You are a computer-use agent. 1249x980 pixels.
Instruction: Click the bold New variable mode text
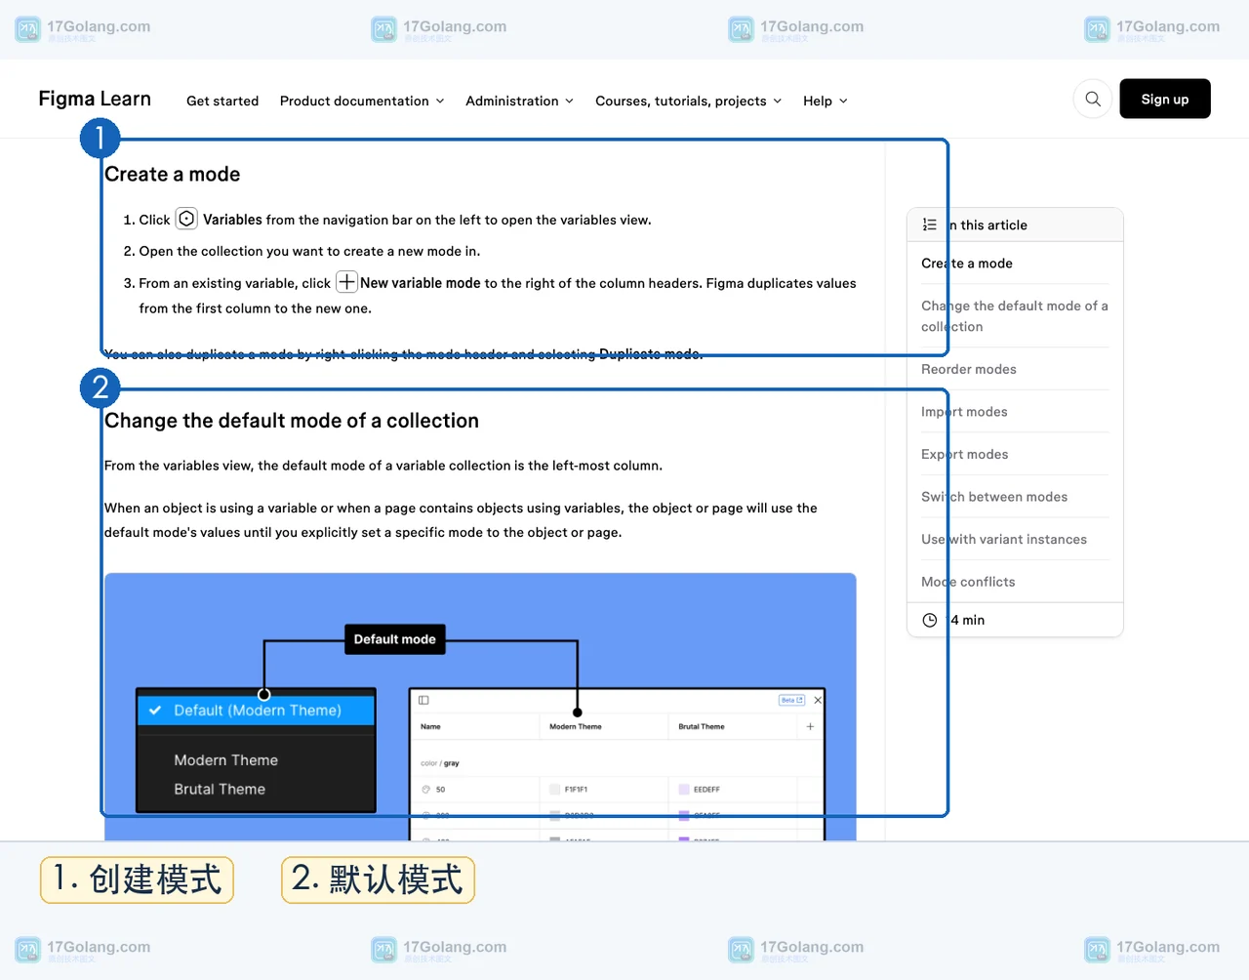coord(421,283)
